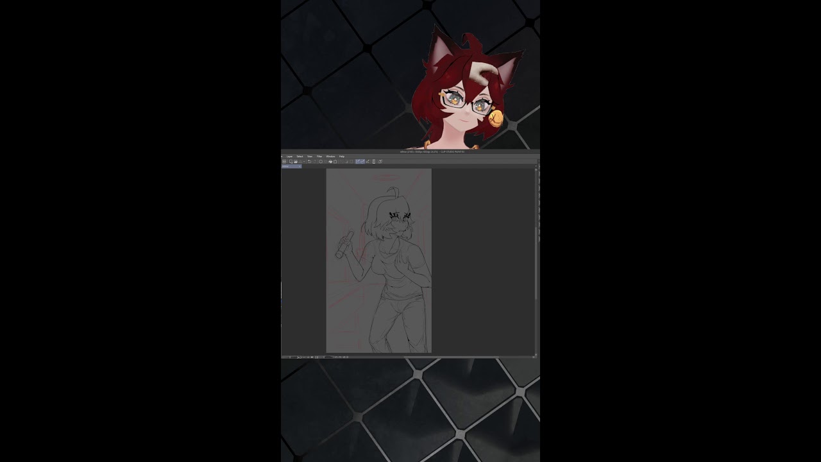The width and height of the screenshot is (821, 462).
Task: Click the Redo arrow icon
Action: 314,162
